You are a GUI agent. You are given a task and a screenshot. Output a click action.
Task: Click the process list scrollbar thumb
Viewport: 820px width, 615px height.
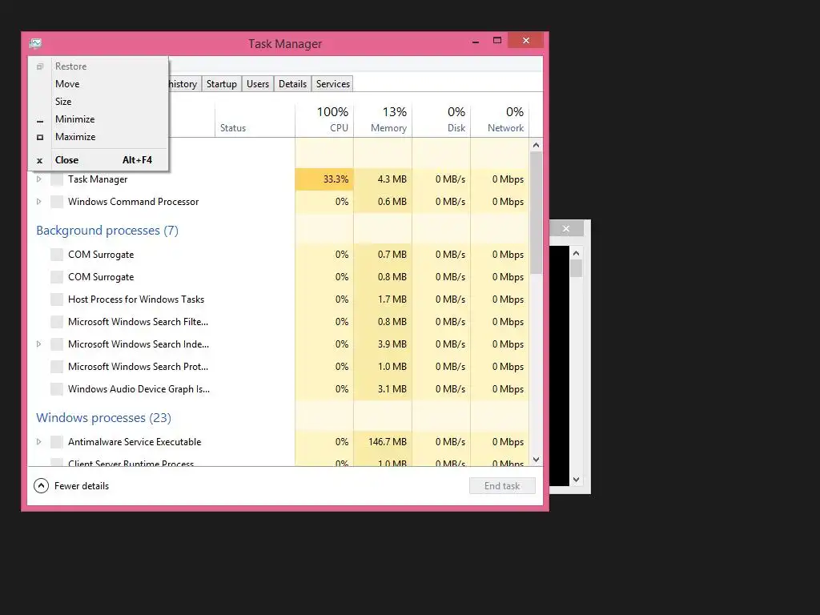pyautogui.click(x=536, y=213)
